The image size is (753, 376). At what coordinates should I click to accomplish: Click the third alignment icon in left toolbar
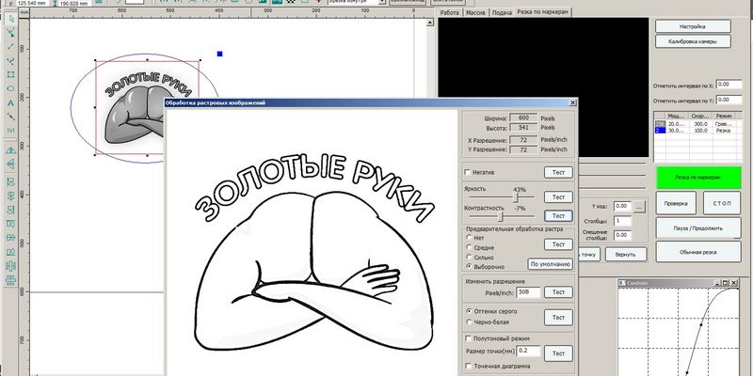tap(10, 210)
